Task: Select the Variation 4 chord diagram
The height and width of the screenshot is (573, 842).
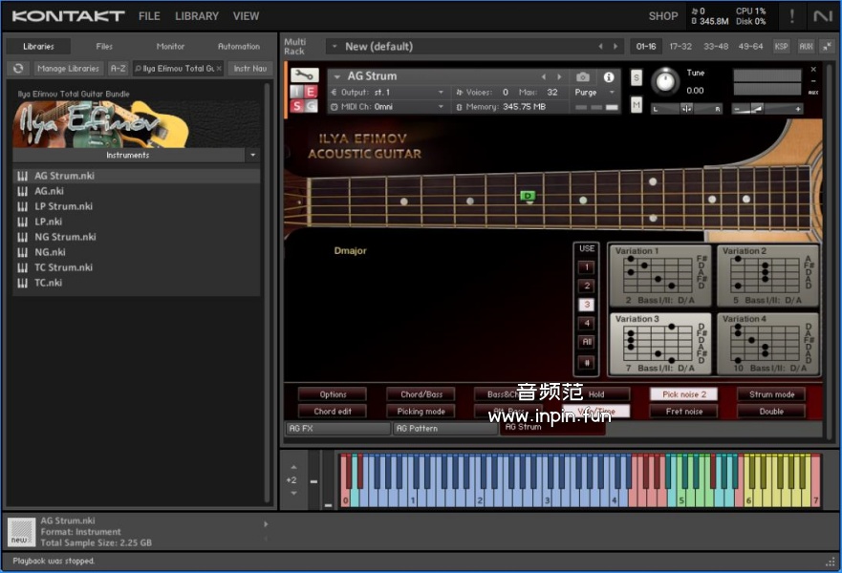Action: [767, 343]
